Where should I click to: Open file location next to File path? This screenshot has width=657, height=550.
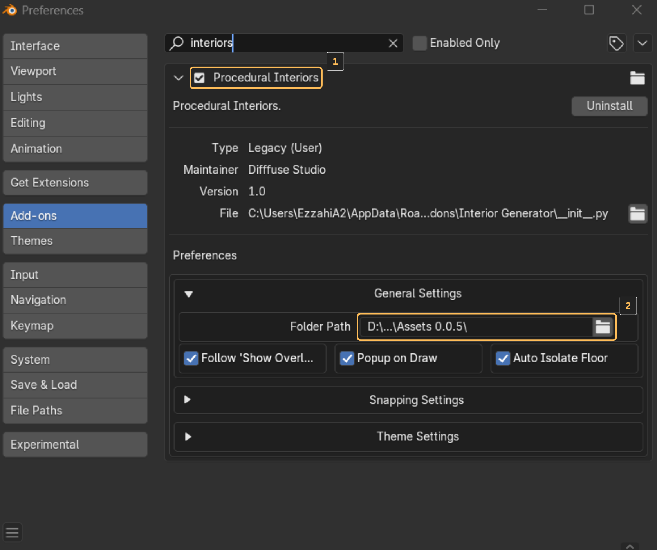(637, 214)
